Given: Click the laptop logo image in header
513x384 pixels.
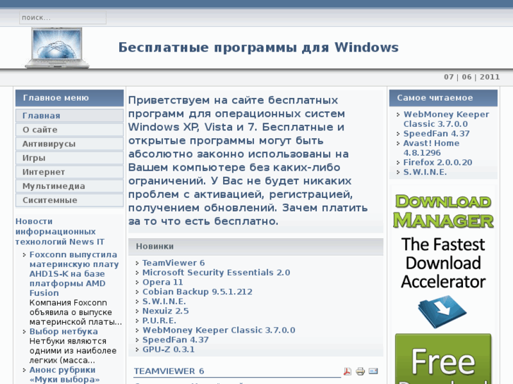Looking at the screenshot, I should 57,48.
